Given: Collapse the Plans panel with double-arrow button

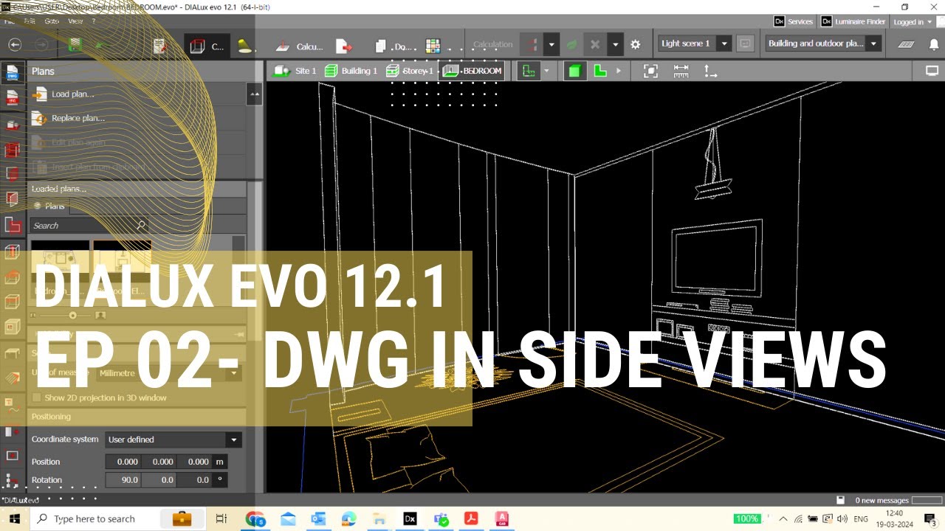Looking at the screenshot, I should click(x=254, y=94).
